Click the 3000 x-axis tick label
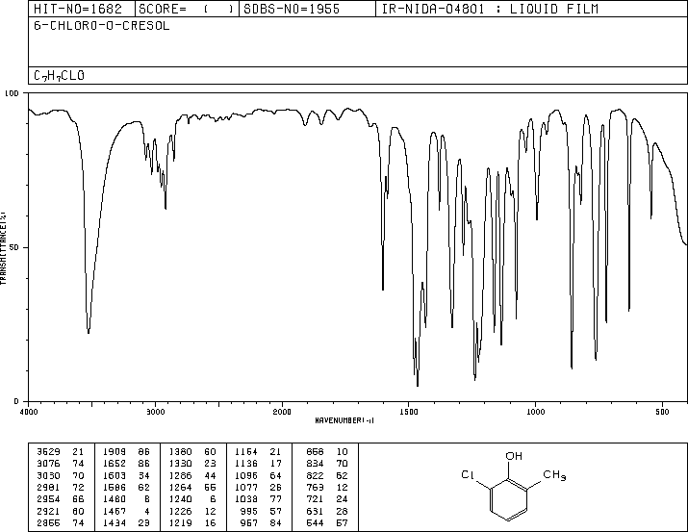The width and height of the screenshot is (688, 532). pos(156,412)
